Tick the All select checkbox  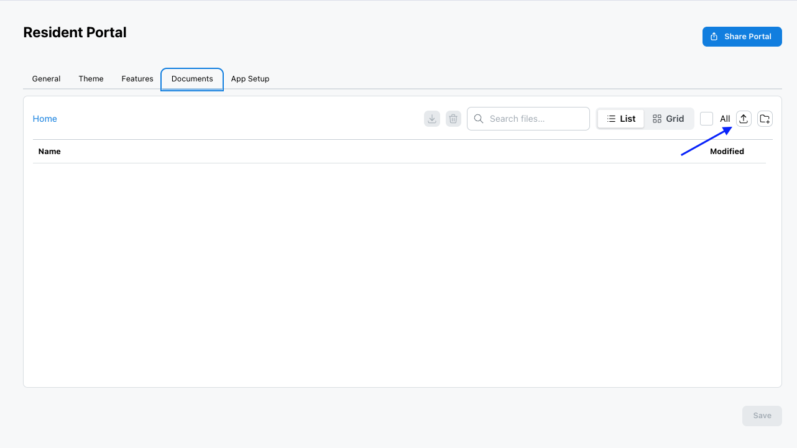click(x=706, y=119)
